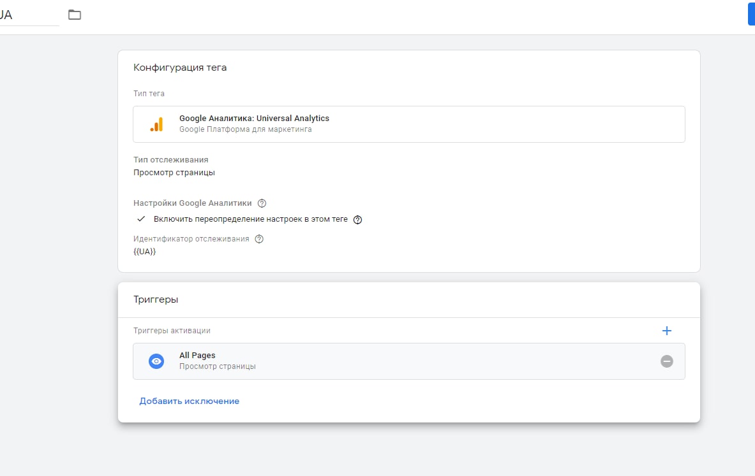The width and height of the screenshot is (755, 476).
Task: Click the Конфигурация тега heading
Action: (180, 68)
